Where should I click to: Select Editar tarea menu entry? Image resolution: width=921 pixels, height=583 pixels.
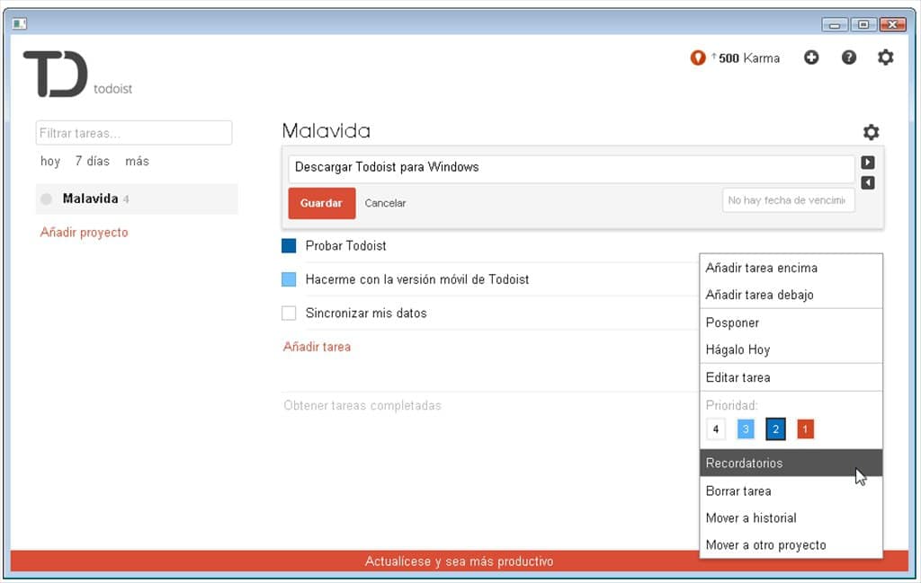(791, 377)
